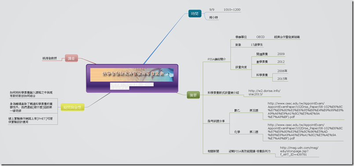Select the note beginning 身為輔導員
Viewport: 354px width, 166px height.
(31, 107)
